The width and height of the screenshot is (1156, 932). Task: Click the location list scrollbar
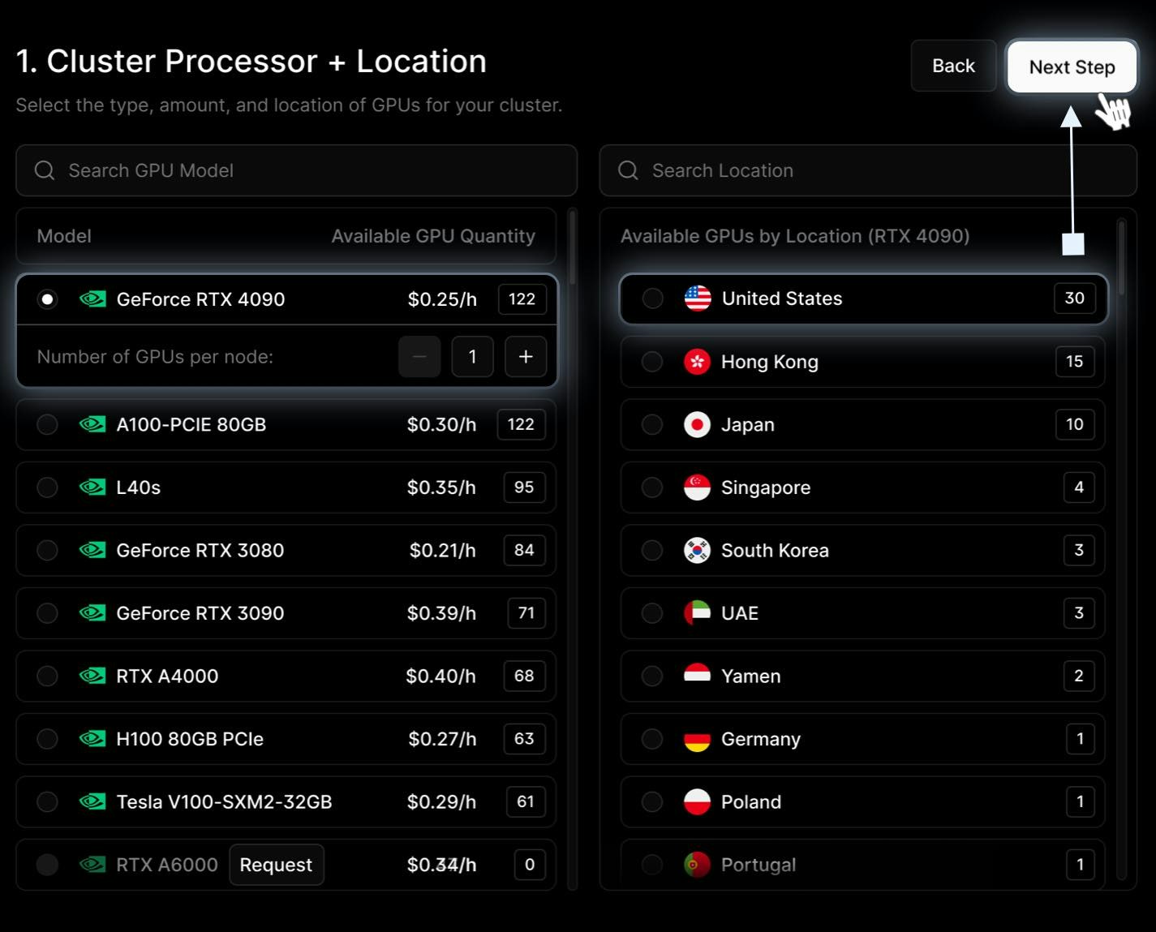point(1122,258)
